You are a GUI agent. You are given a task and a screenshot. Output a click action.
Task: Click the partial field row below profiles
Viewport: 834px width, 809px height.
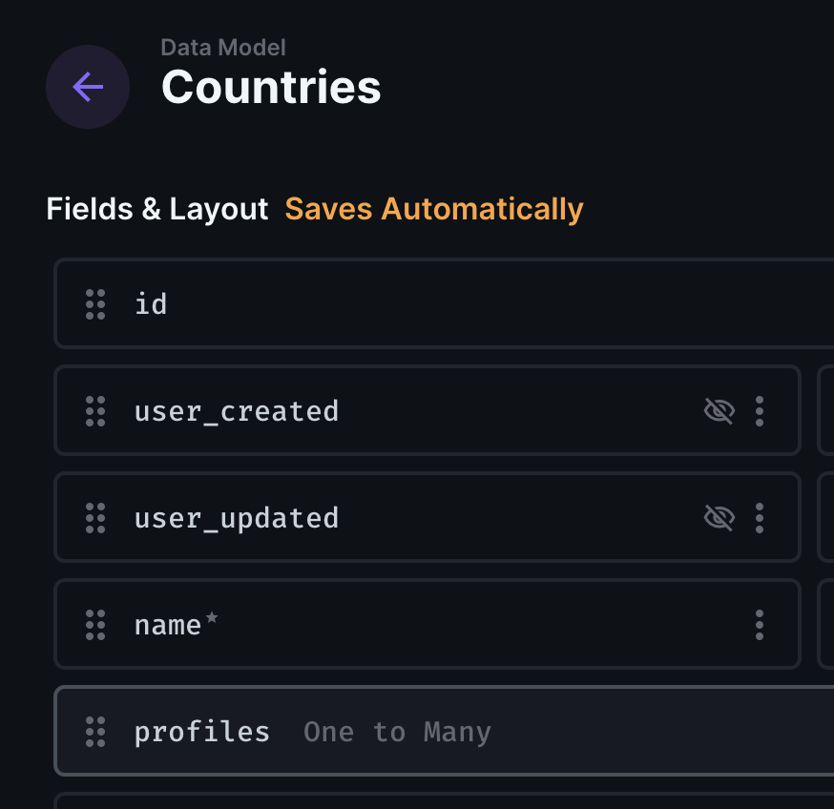(x=382, y=801)
